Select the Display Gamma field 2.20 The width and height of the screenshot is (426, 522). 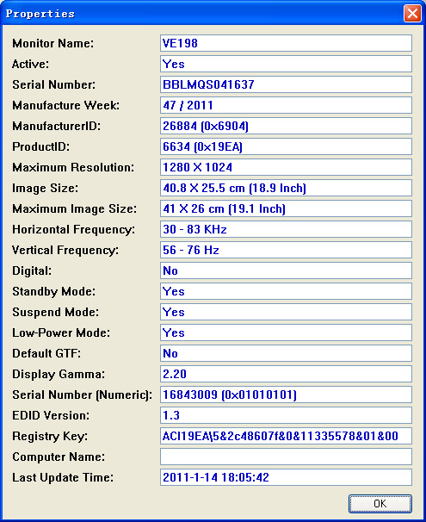pyautogui.click(x=286, y=374)
